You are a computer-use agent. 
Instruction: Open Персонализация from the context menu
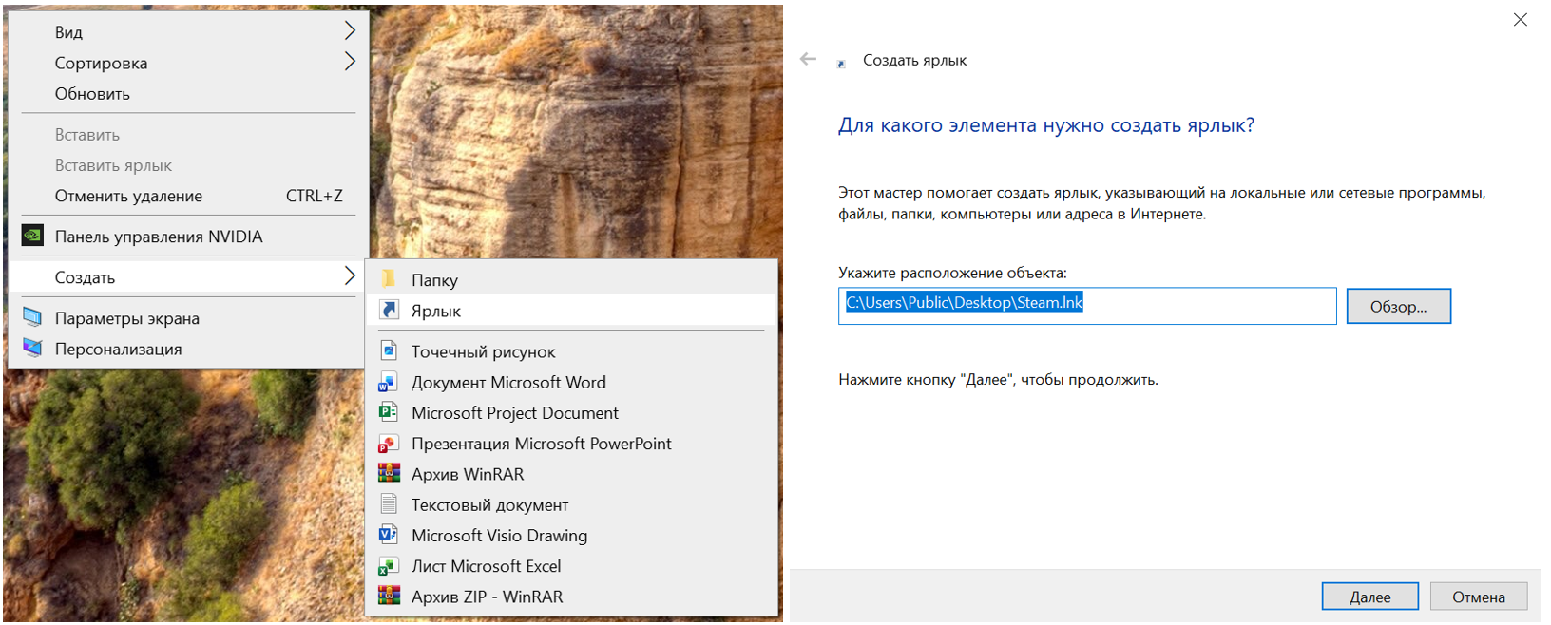[118, 349]
